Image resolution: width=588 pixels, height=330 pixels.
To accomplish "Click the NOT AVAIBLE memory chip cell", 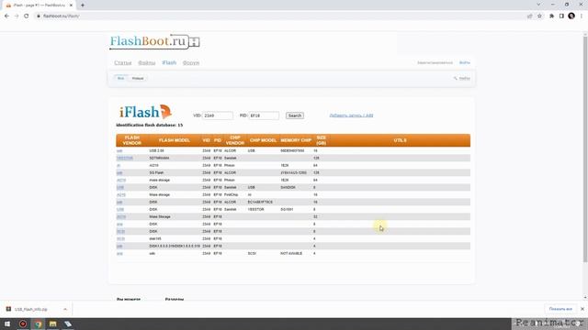I will (291, 253).
